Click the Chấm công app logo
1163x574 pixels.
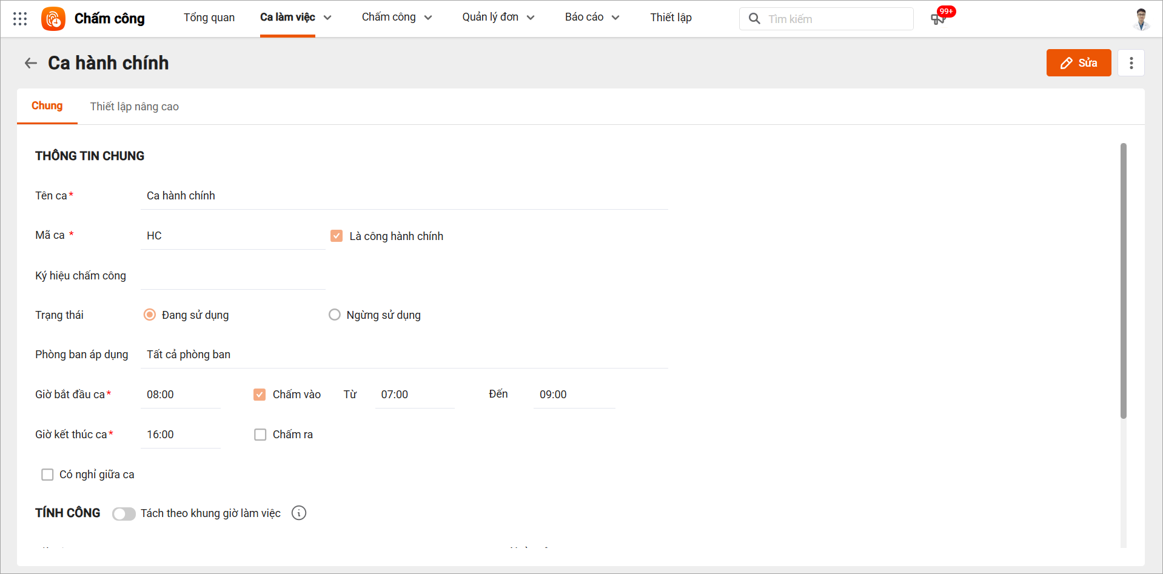click(x=53, y=19)
